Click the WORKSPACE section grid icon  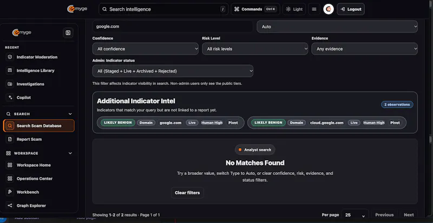click(8, 153)
